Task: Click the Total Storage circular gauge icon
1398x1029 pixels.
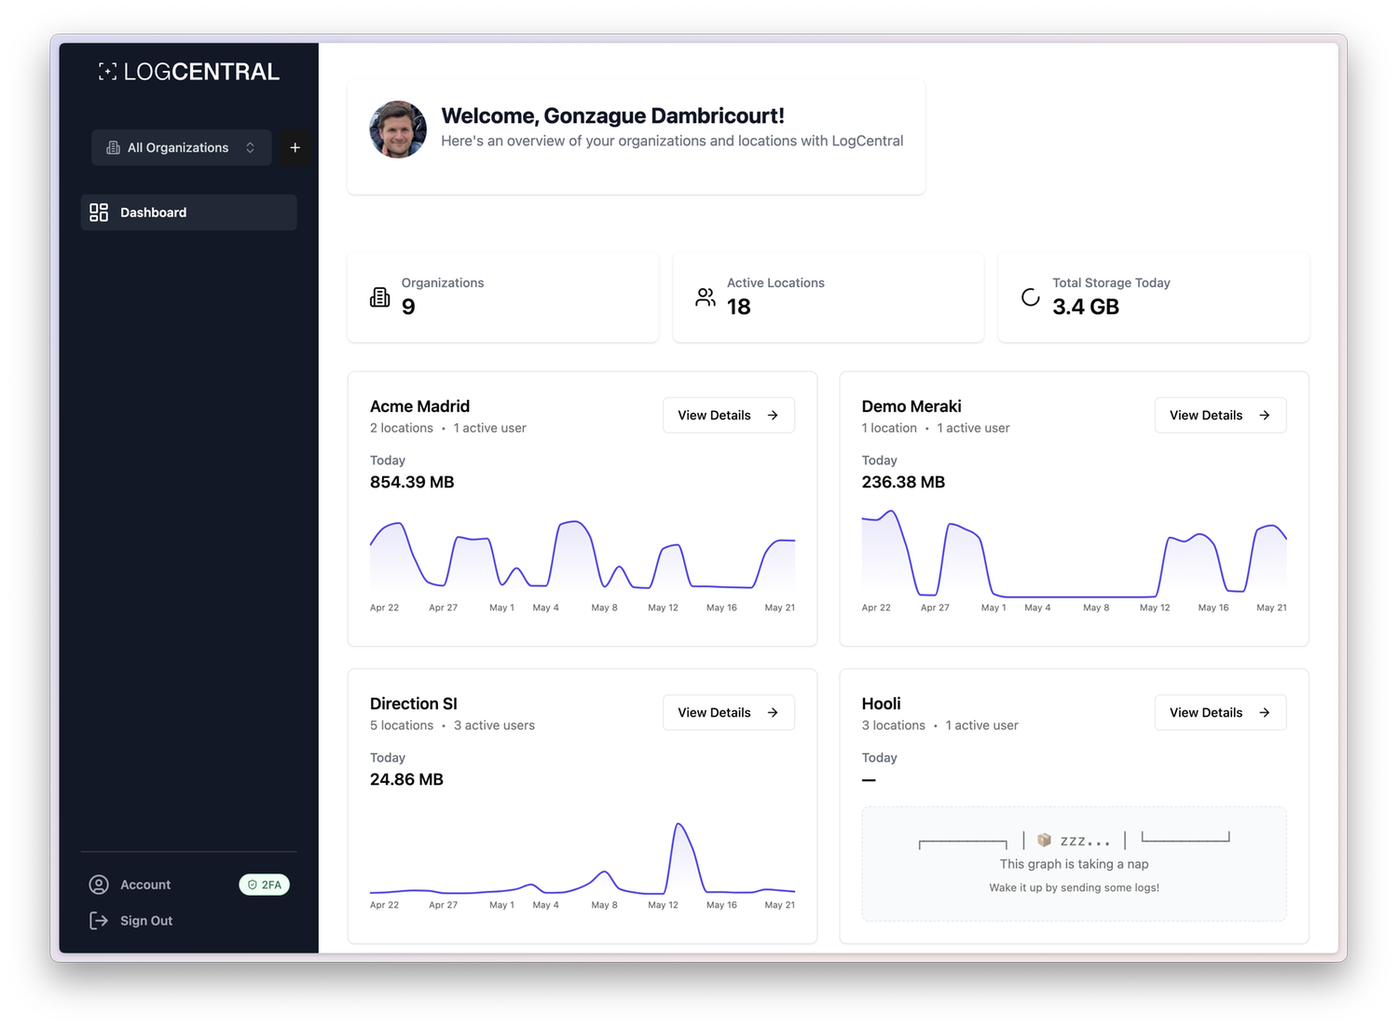Action: click(x=1029, y=297)
